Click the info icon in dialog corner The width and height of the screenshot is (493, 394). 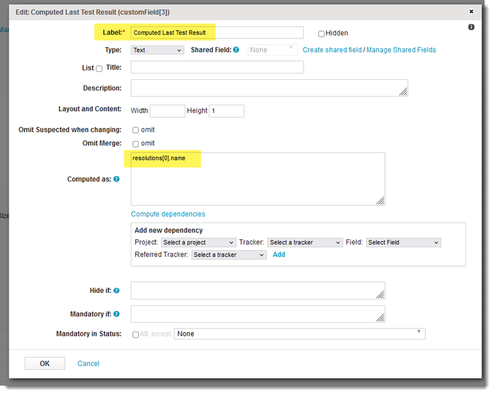pyautogui.click(x=471, y=27)
